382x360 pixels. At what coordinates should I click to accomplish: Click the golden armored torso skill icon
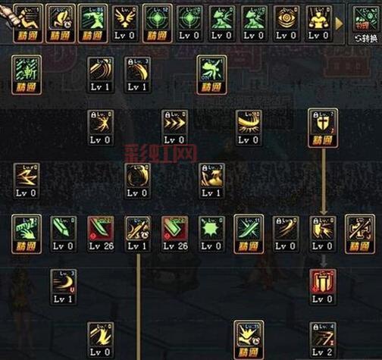point(318,23)
